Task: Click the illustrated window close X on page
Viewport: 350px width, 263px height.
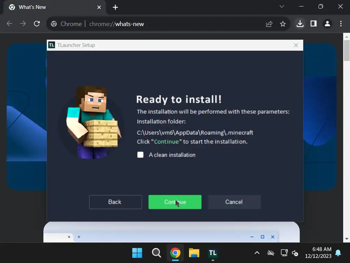Action: 272,237
